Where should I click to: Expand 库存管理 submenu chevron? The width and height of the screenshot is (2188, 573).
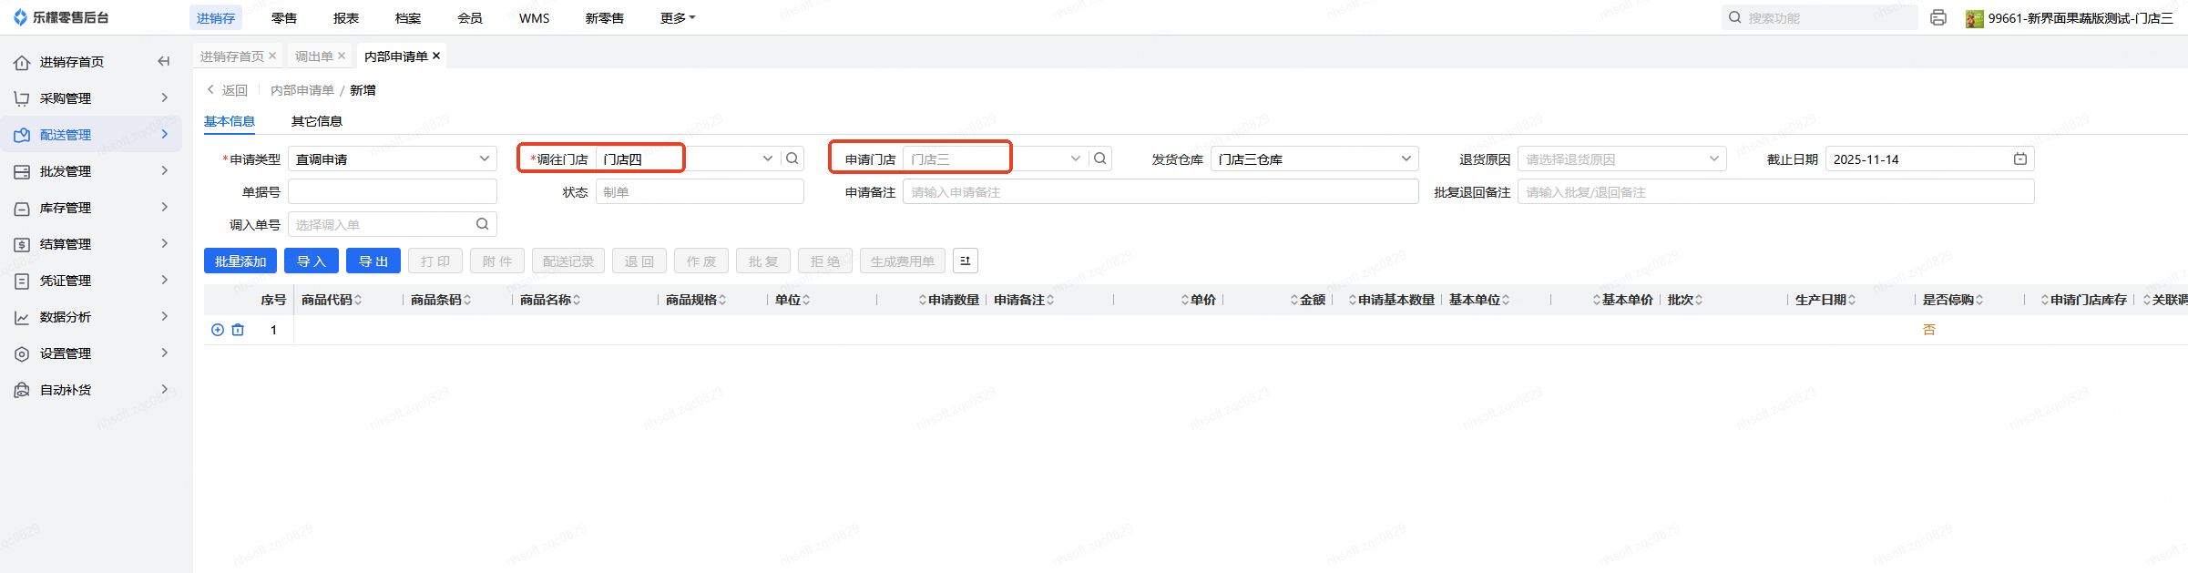click(x=165, y=207)
